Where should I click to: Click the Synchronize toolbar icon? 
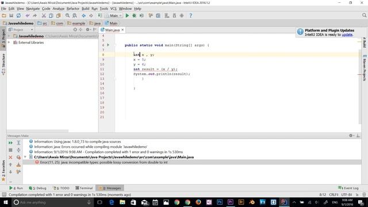(x=18, y=16)
